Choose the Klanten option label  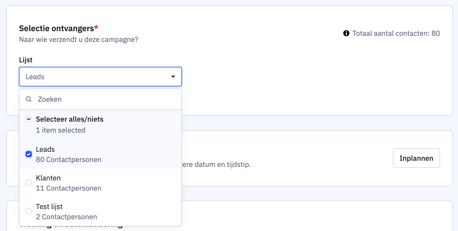48,178
